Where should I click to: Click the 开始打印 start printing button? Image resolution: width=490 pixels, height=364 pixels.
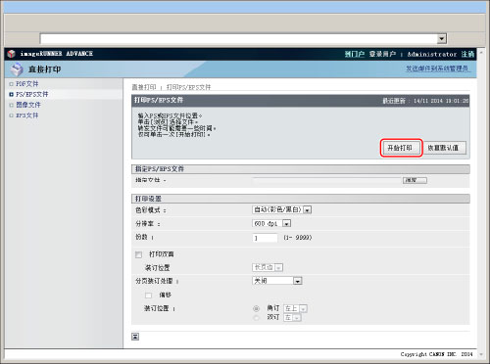point(400,148)
